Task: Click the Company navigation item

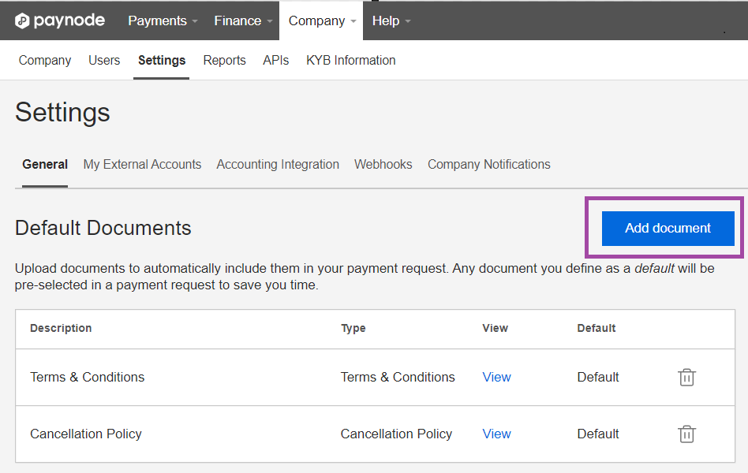Action: [x=44, y=60]
